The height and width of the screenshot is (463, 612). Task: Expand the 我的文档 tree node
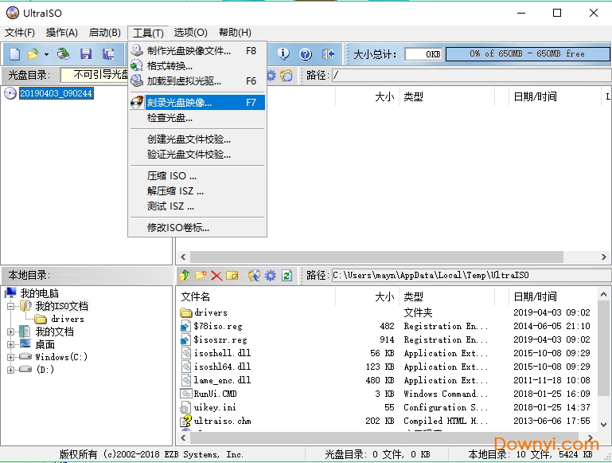pos(11,332)
